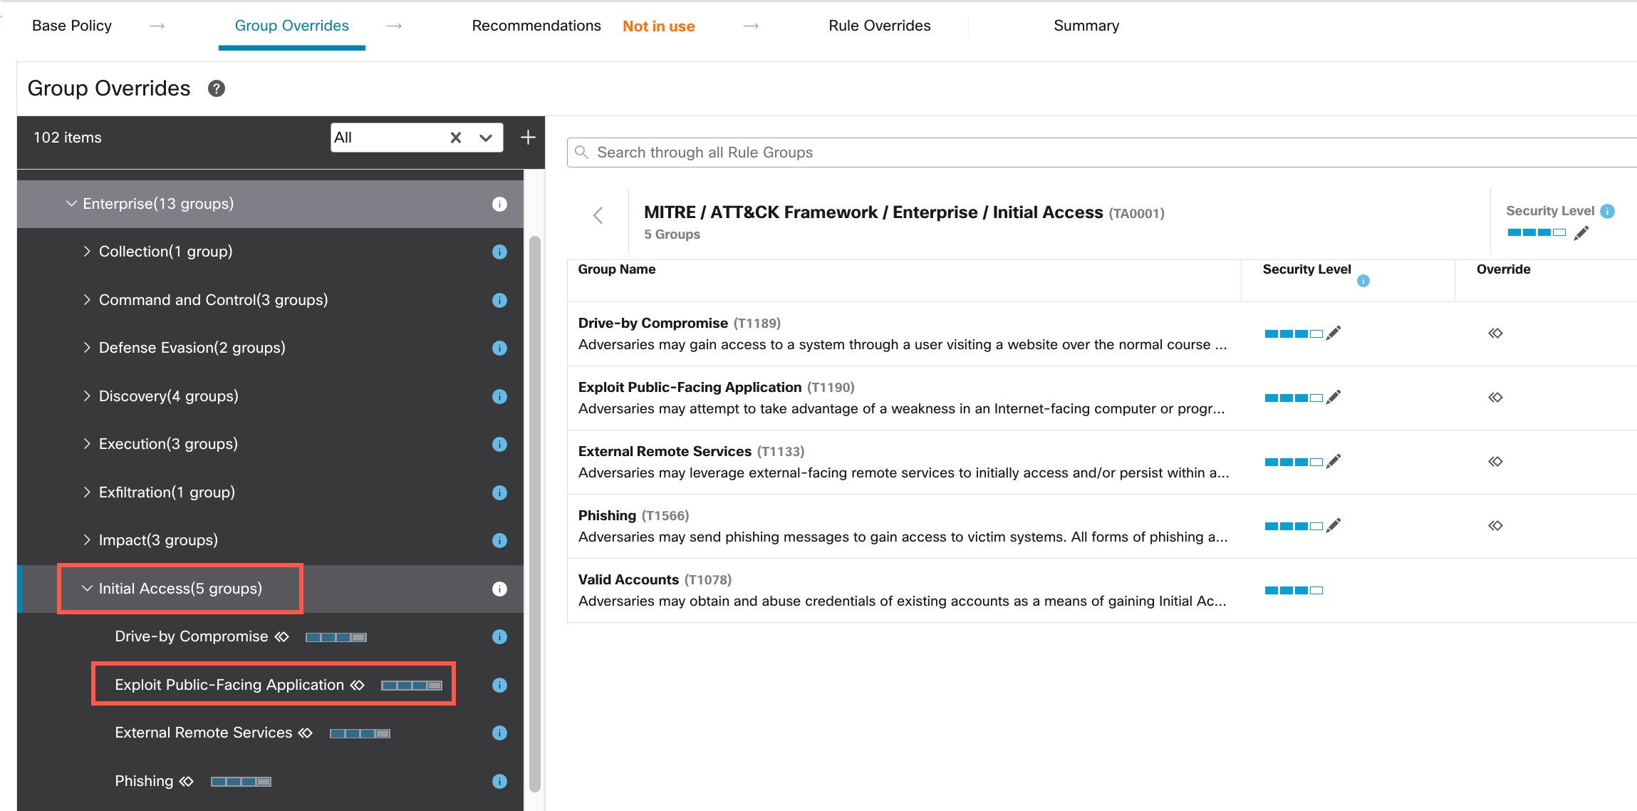
Task: Expand the Discovery(4 groups) tree node
Action: (x=87, y=396)
